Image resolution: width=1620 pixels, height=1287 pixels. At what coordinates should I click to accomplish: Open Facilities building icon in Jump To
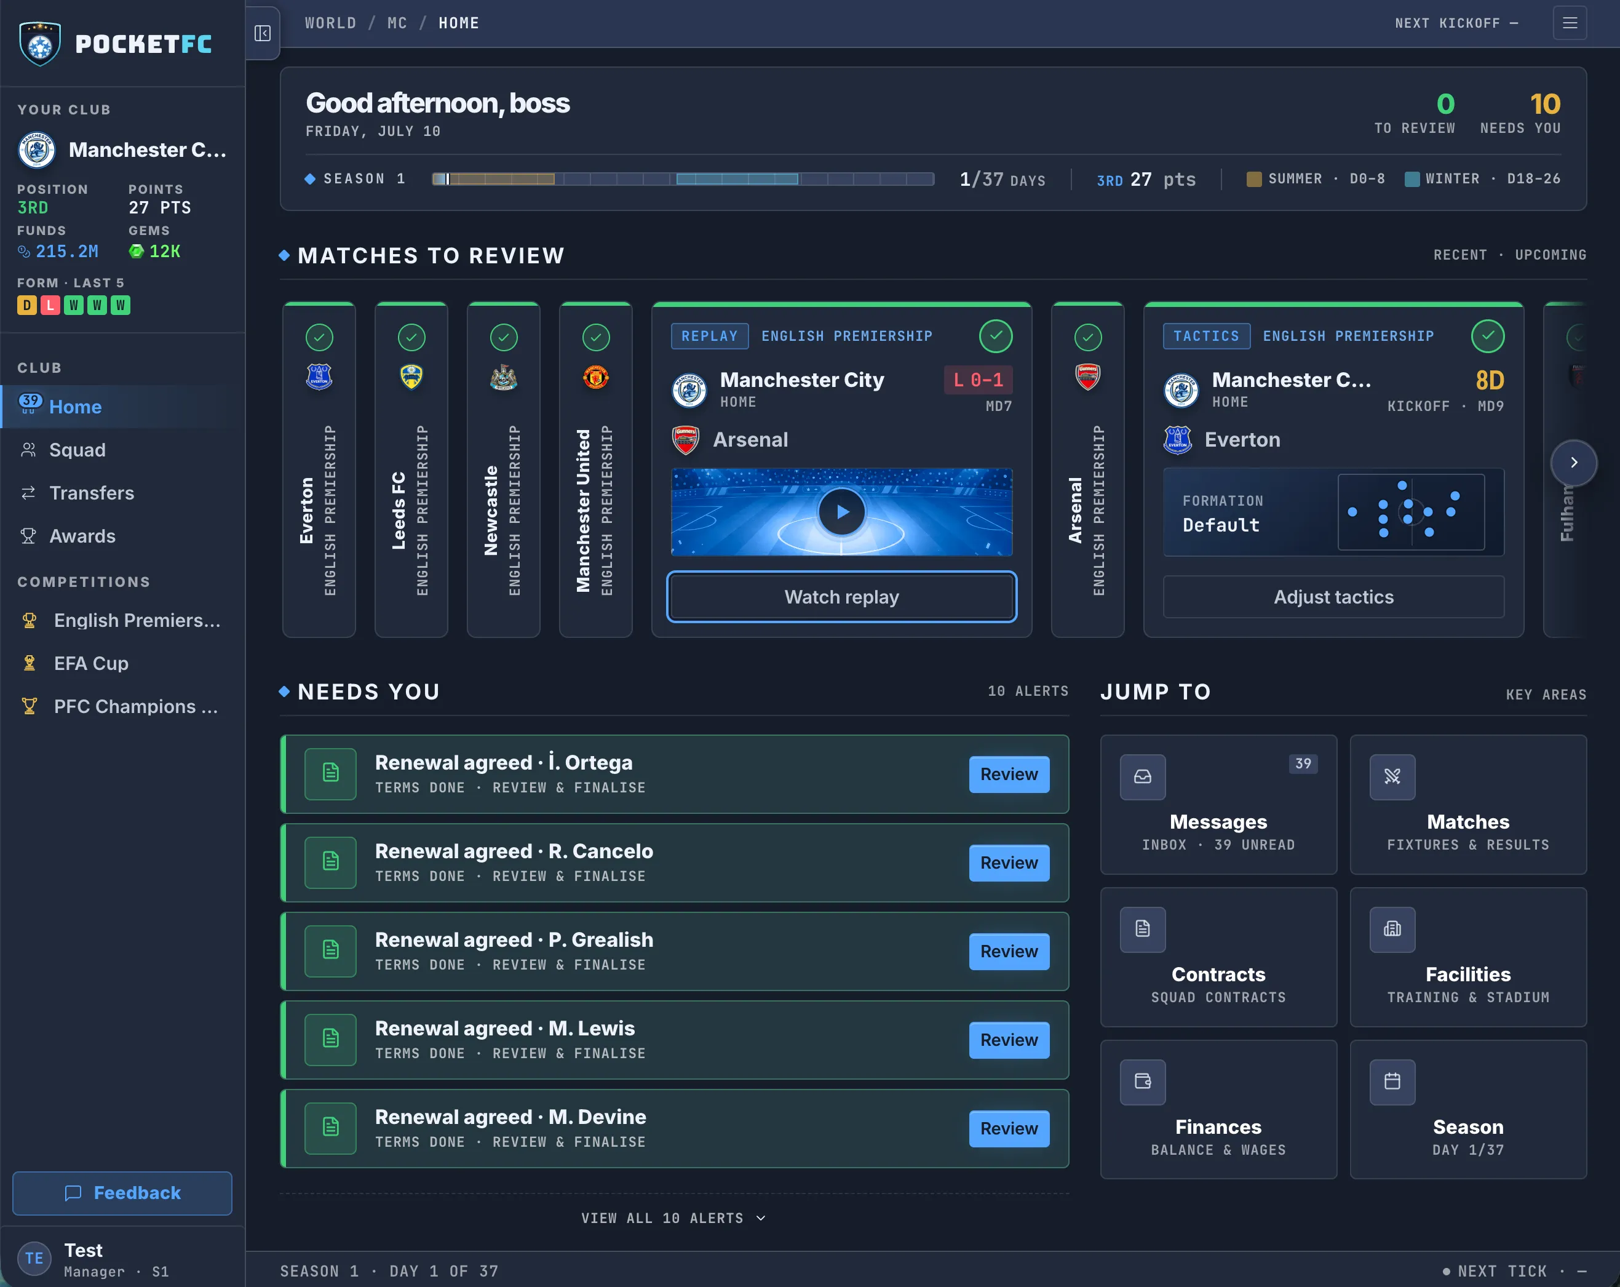(x=1392, y=929)
